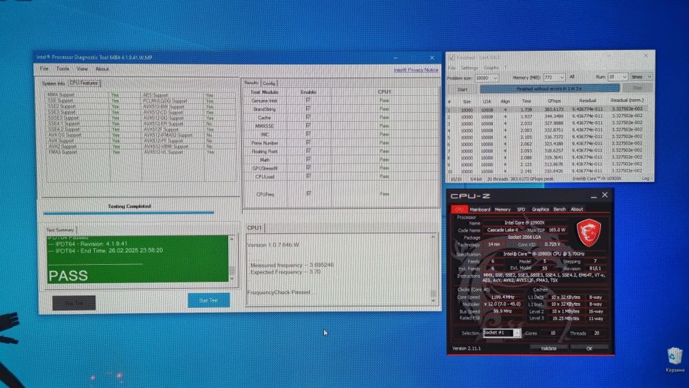The image size is (689, 388).
Task: Toggle the Floating Point test checkbox
Action: (x=308, y=151)
